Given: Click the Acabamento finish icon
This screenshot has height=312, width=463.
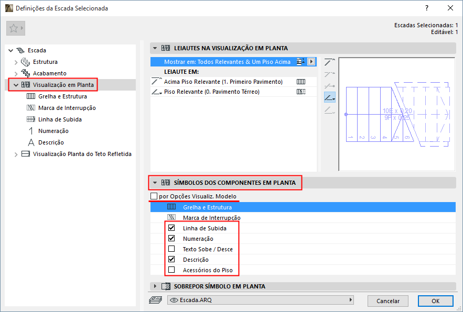Looking at the screenshot, I should [25, 73].
